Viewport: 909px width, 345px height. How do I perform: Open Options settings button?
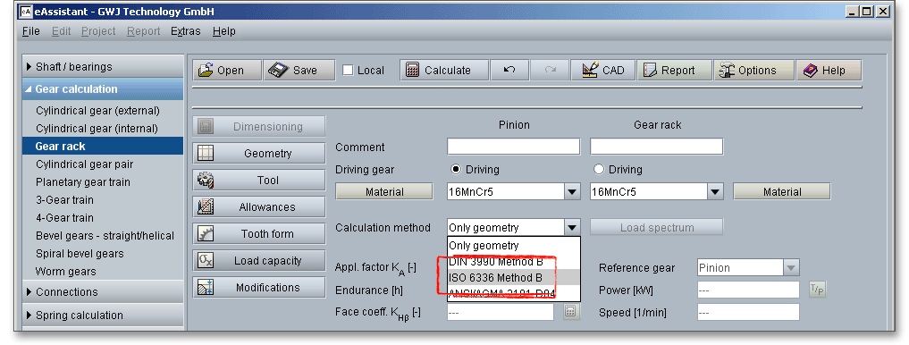click(753, 70)
